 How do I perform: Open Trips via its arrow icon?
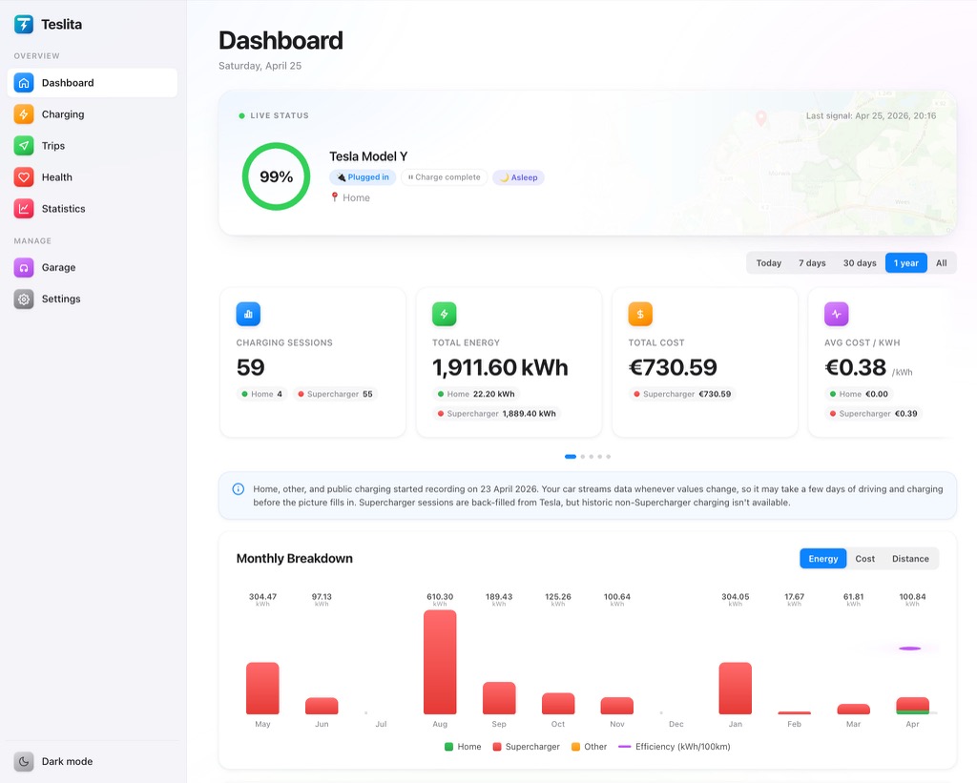pos(24,146)
